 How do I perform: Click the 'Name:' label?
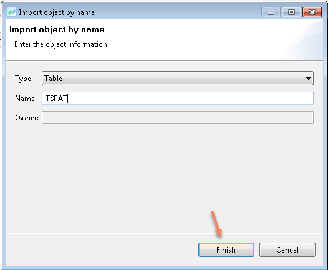[26, 99]
